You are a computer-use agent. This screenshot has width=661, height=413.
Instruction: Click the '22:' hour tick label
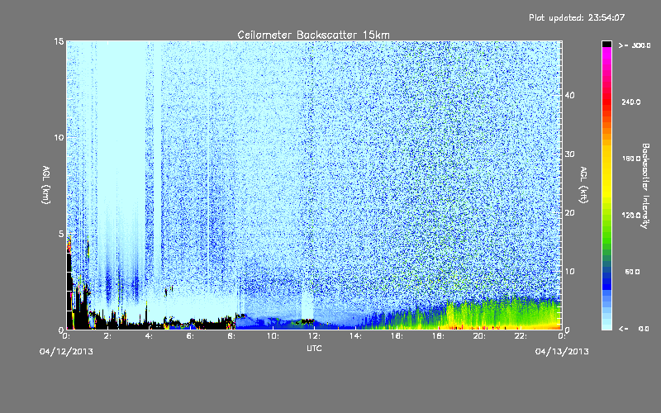(521, 336)
